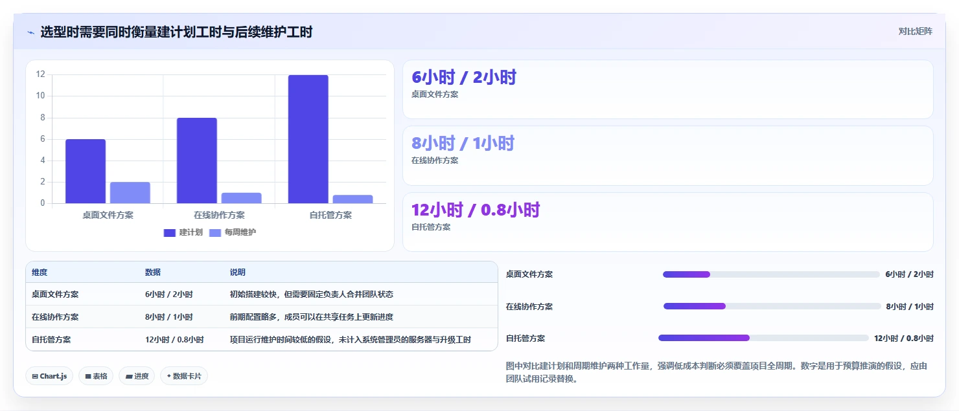
Task: Click the 每周维护 bar for 自托管方案
Action: coord(352,199)
